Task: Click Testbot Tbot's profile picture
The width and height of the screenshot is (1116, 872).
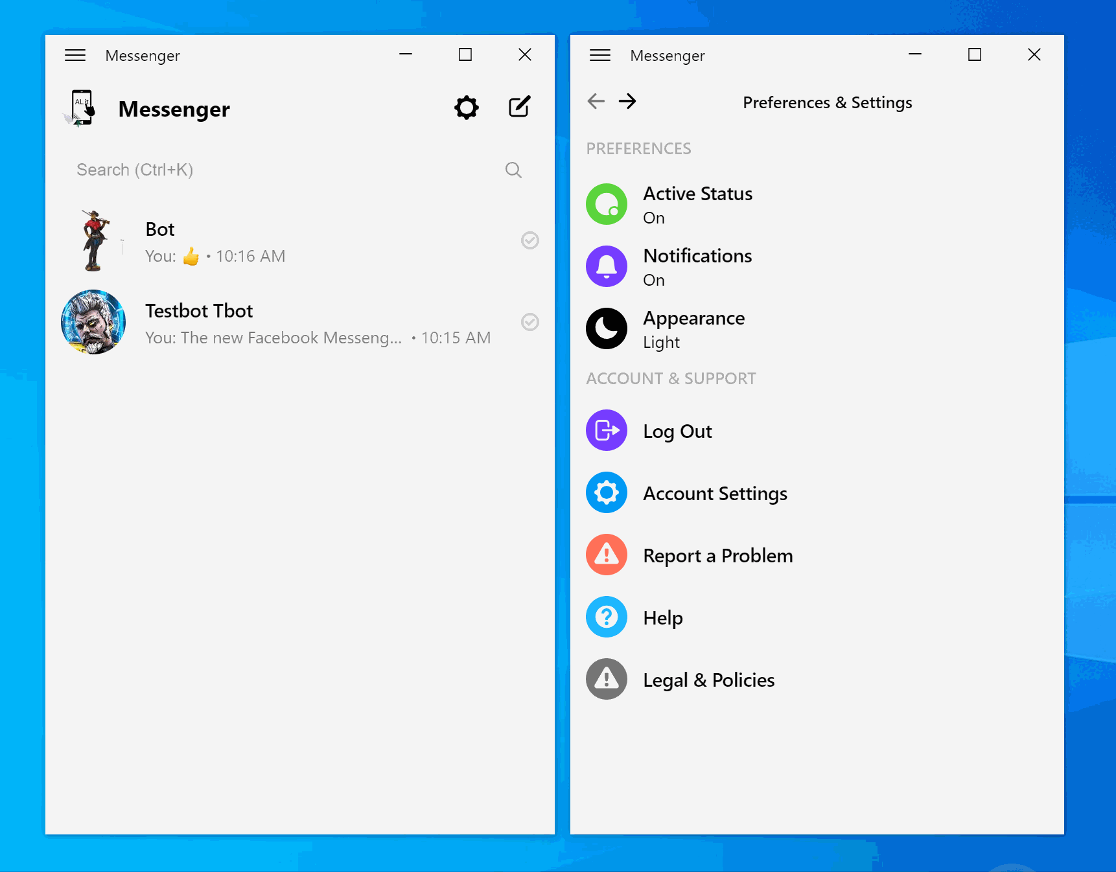Action: point(93,322)
